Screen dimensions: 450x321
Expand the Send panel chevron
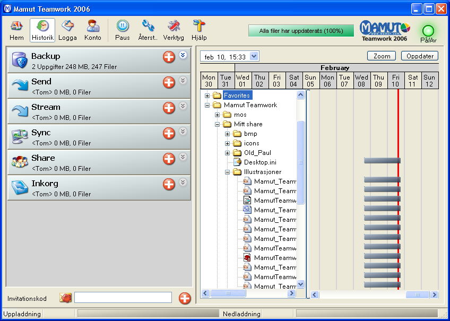(x=183, y=80)
